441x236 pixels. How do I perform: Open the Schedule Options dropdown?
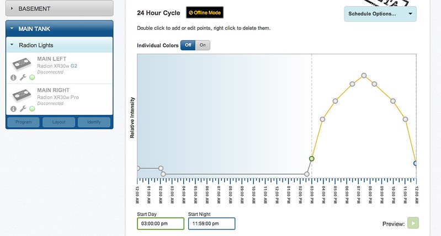(380, 14)
